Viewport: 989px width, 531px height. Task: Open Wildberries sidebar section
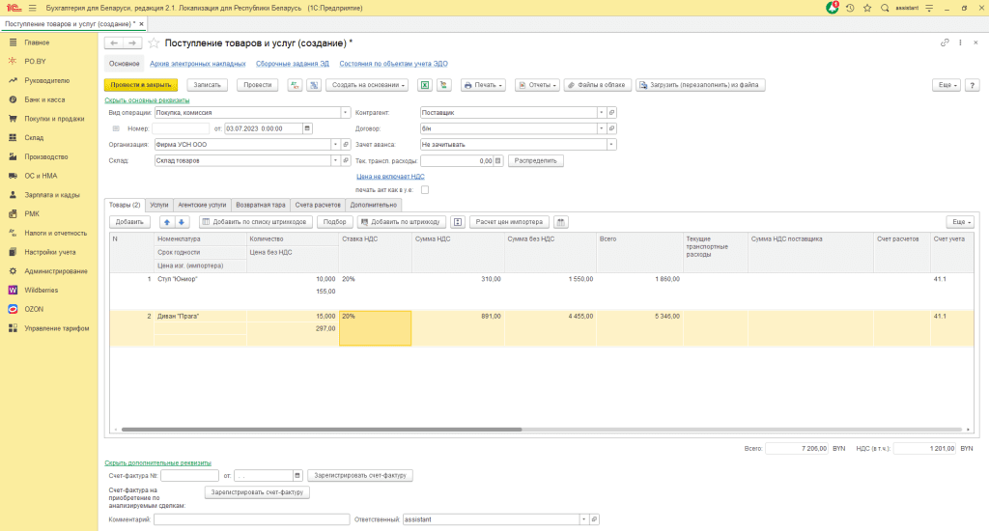49,290
